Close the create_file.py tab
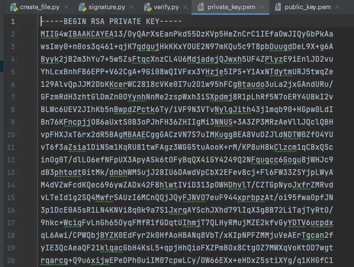The width and height of the screenshot is (354, 267). pos(66,7)
